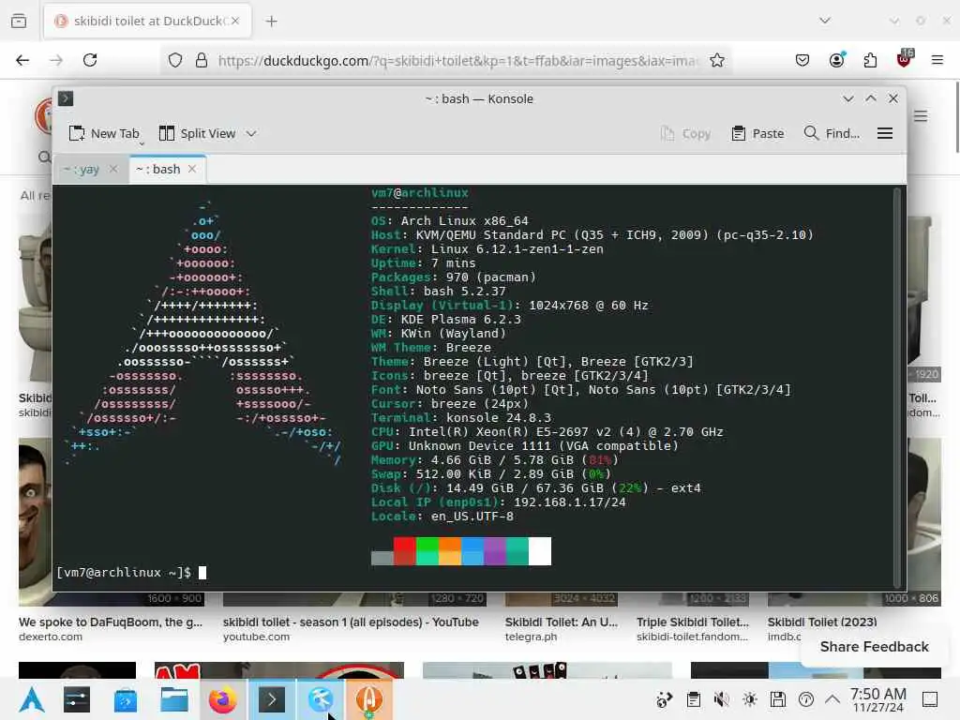Select the skibidi toilet DuckDuckGo tab

point(147,21)
